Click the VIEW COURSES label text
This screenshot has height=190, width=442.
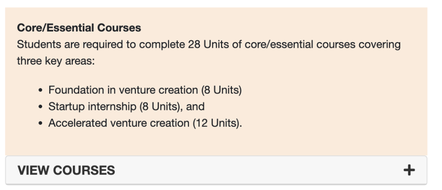[x=66, y=170]
